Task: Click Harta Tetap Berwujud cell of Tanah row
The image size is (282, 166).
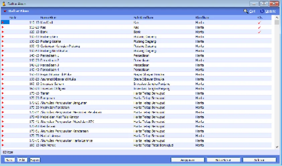Action: click(149, 93)
